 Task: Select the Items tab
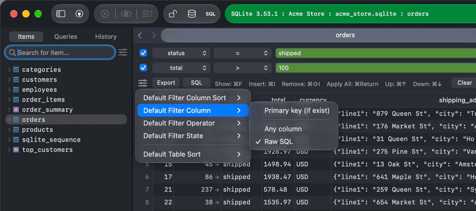pos(26,37)
